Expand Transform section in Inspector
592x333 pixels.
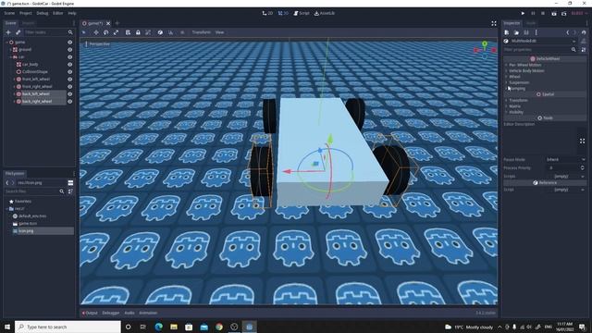click(x=545, y=100)
